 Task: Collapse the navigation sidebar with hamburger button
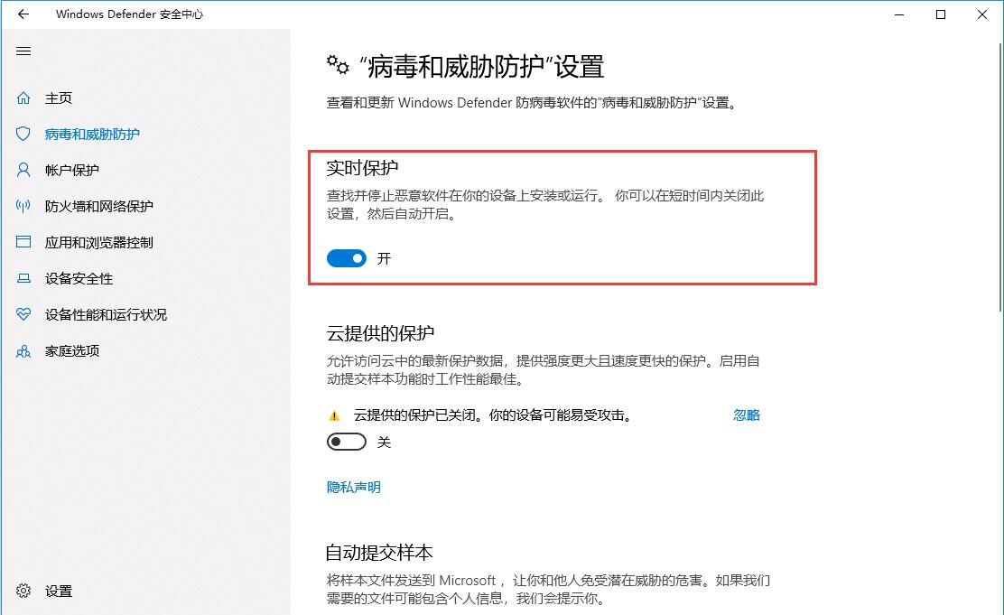pyautogui.click(x=23, y=51)
